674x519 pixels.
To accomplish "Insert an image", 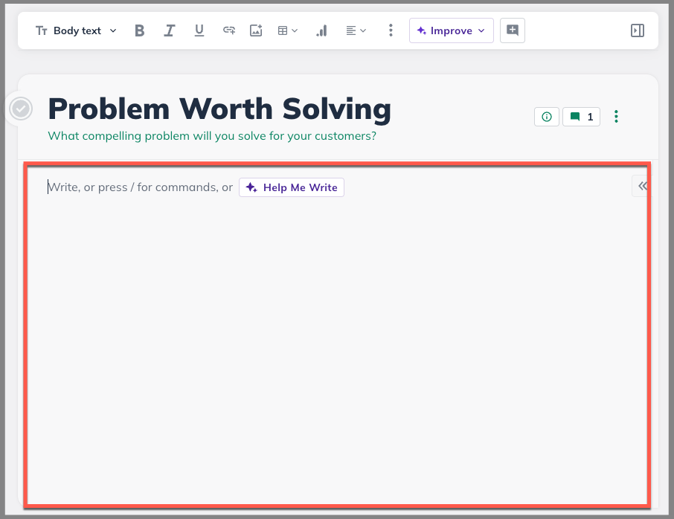I will tap(256, 30).
